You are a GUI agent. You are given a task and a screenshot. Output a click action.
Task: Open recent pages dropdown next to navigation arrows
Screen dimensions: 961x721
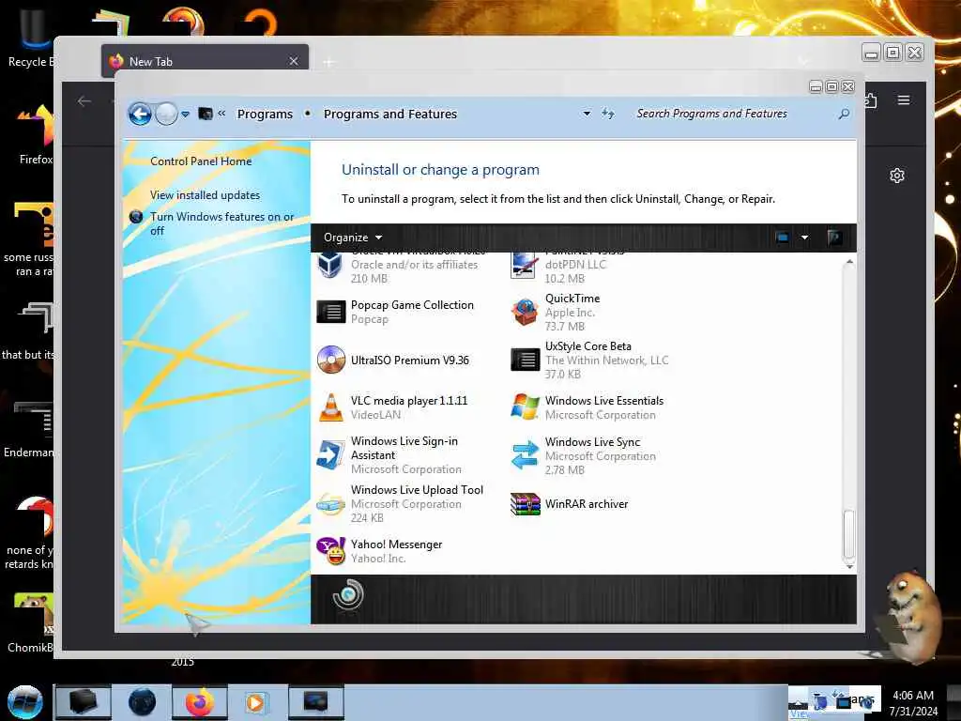185,114
